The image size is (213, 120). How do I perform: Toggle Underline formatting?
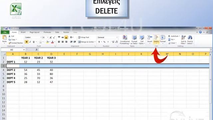coord(34,42)
